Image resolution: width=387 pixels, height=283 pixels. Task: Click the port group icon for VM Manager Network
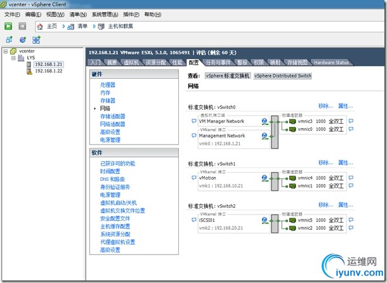click(x=265, y=121)
